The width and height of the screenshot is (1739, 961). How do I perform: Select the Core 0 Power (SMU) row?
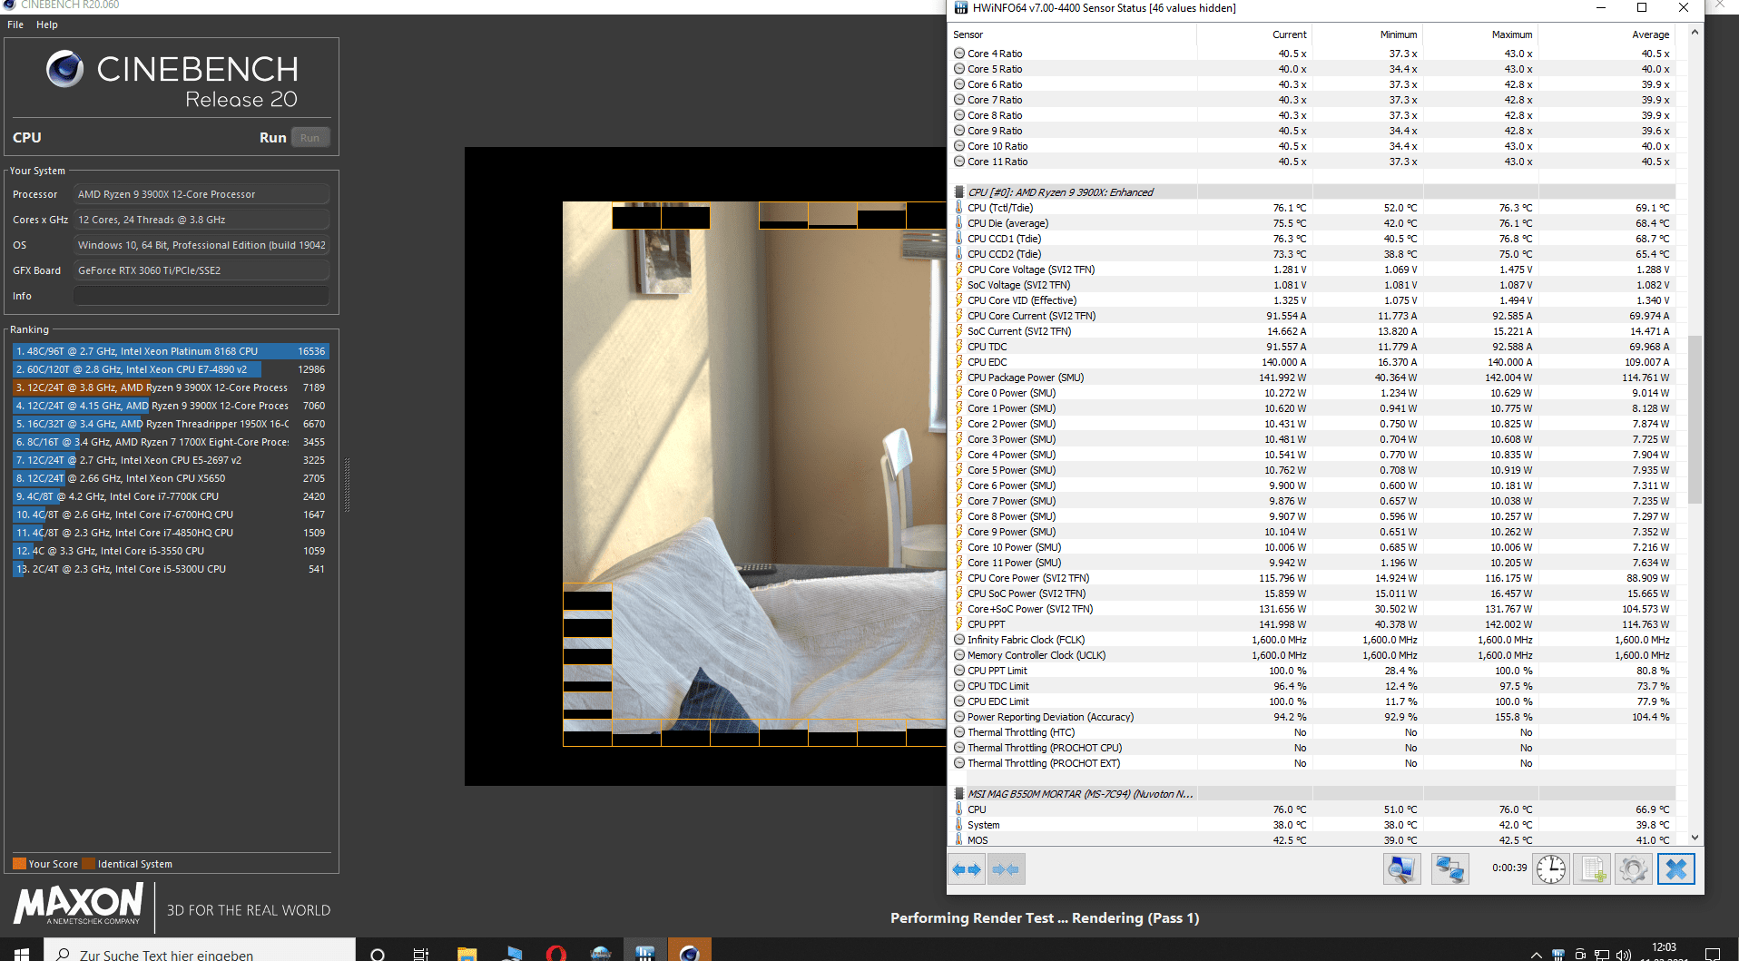(1312, 393)
